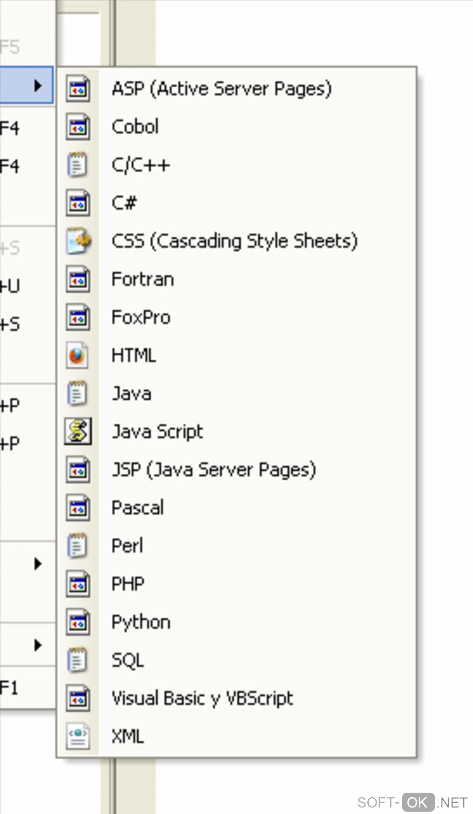This screenshot has height=814, width=473.
Task: Choose Java from the language menu
Action: tap(132, 394)
